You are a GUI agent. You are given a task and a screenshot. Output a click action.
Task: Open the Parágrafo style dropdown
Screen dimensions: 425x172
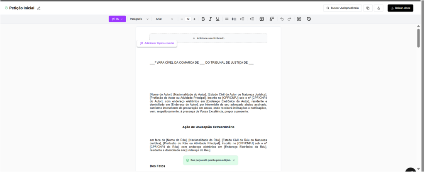point(139,19)
